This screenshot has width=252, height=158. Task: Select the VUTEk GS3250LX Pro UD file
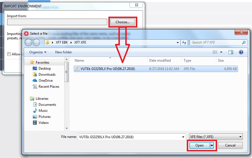[x=156, y=69]
